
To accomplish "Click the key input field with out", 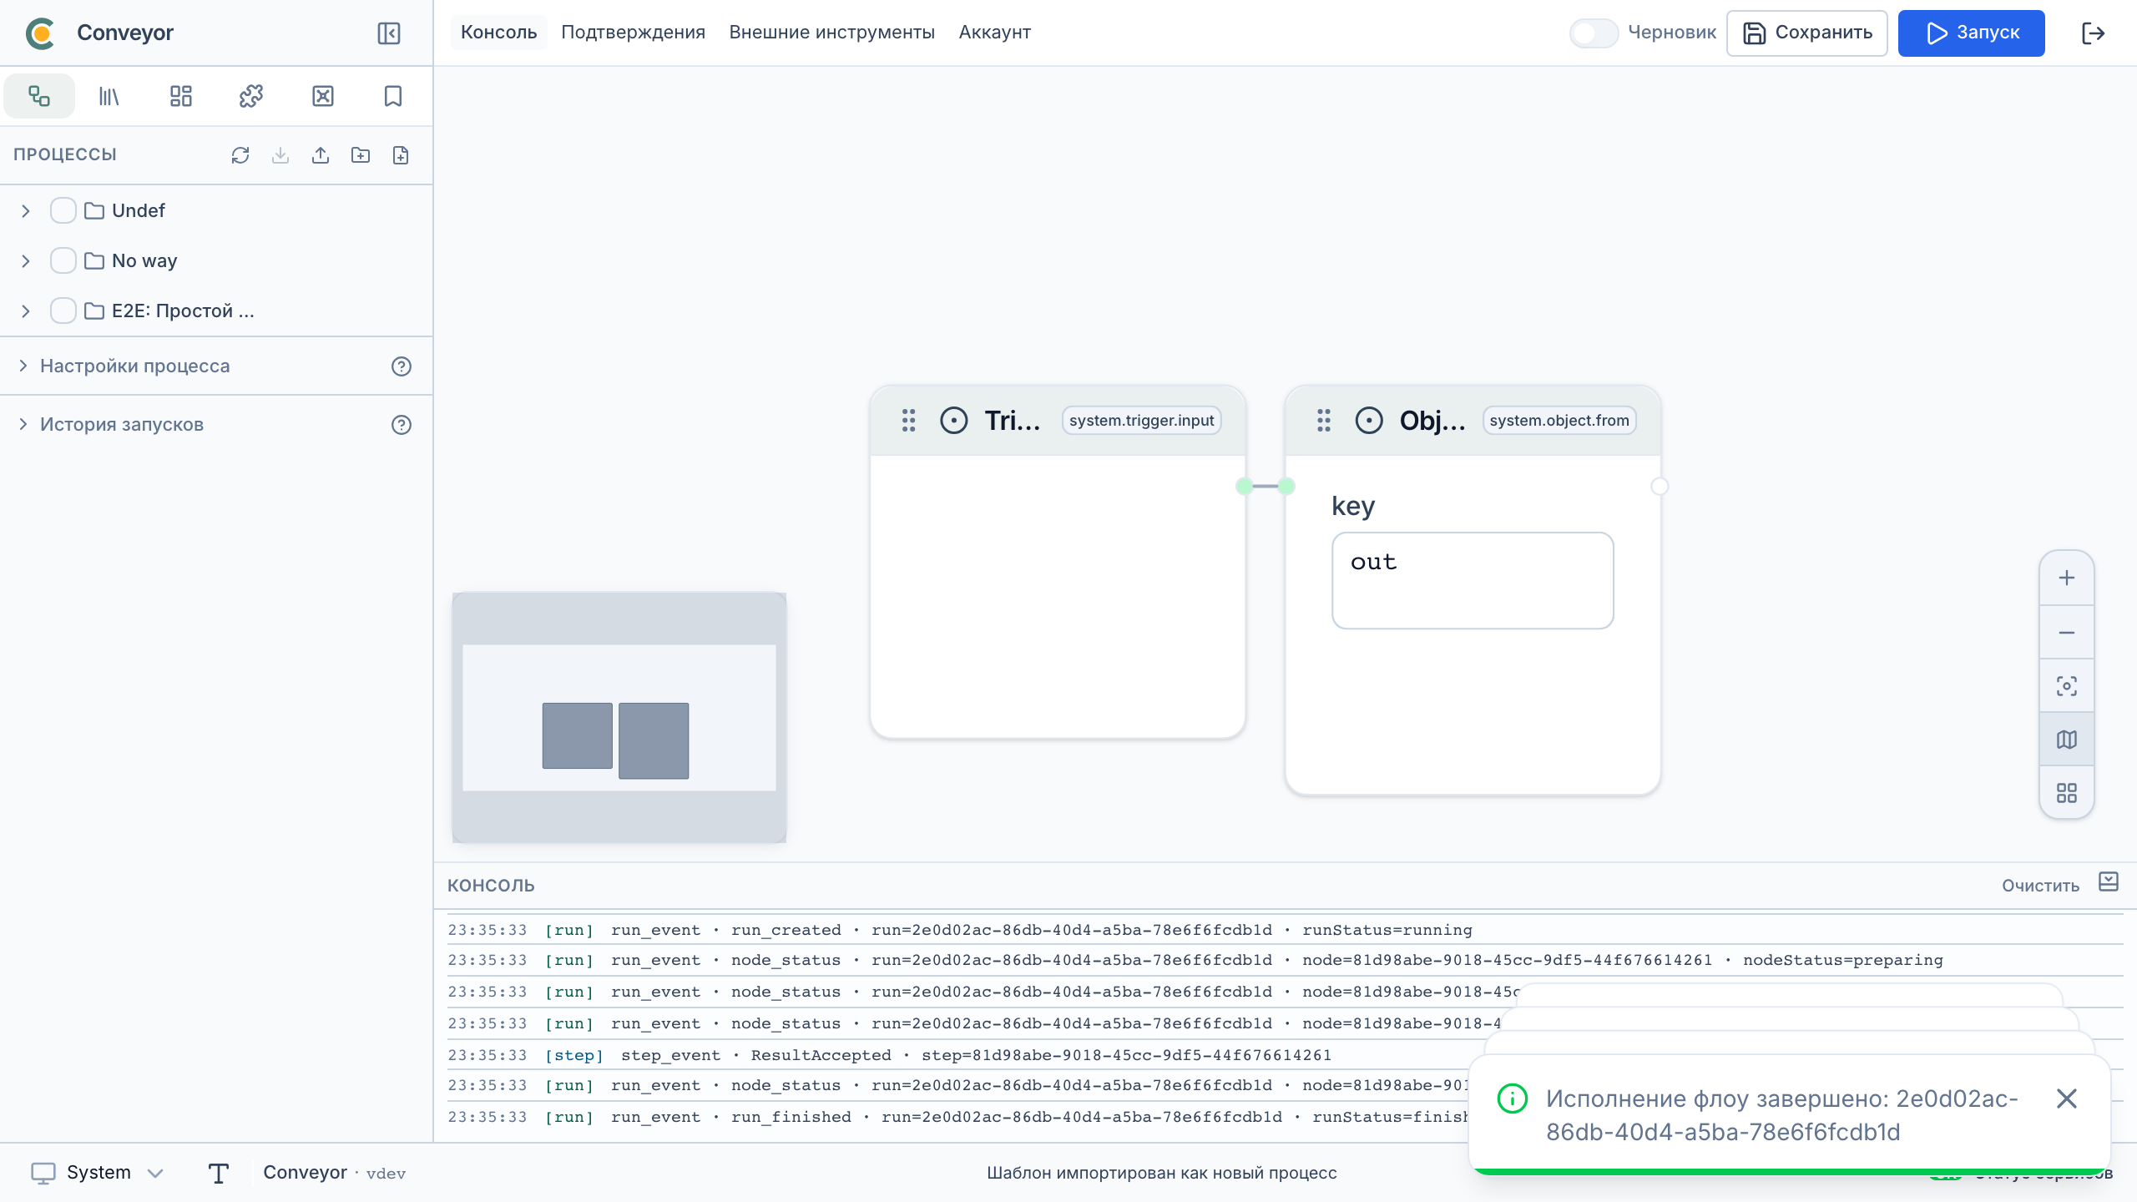I will (x=1473, y=580).
